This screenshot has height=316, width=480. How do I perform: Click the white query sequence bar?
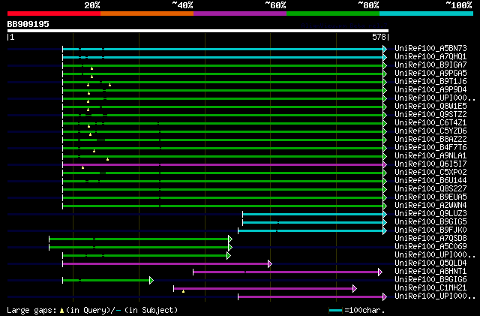(x=198, y=31)
